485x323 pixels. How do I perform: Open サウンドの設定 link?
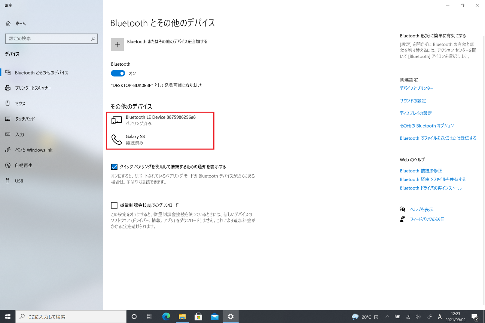tap(413, 101)
